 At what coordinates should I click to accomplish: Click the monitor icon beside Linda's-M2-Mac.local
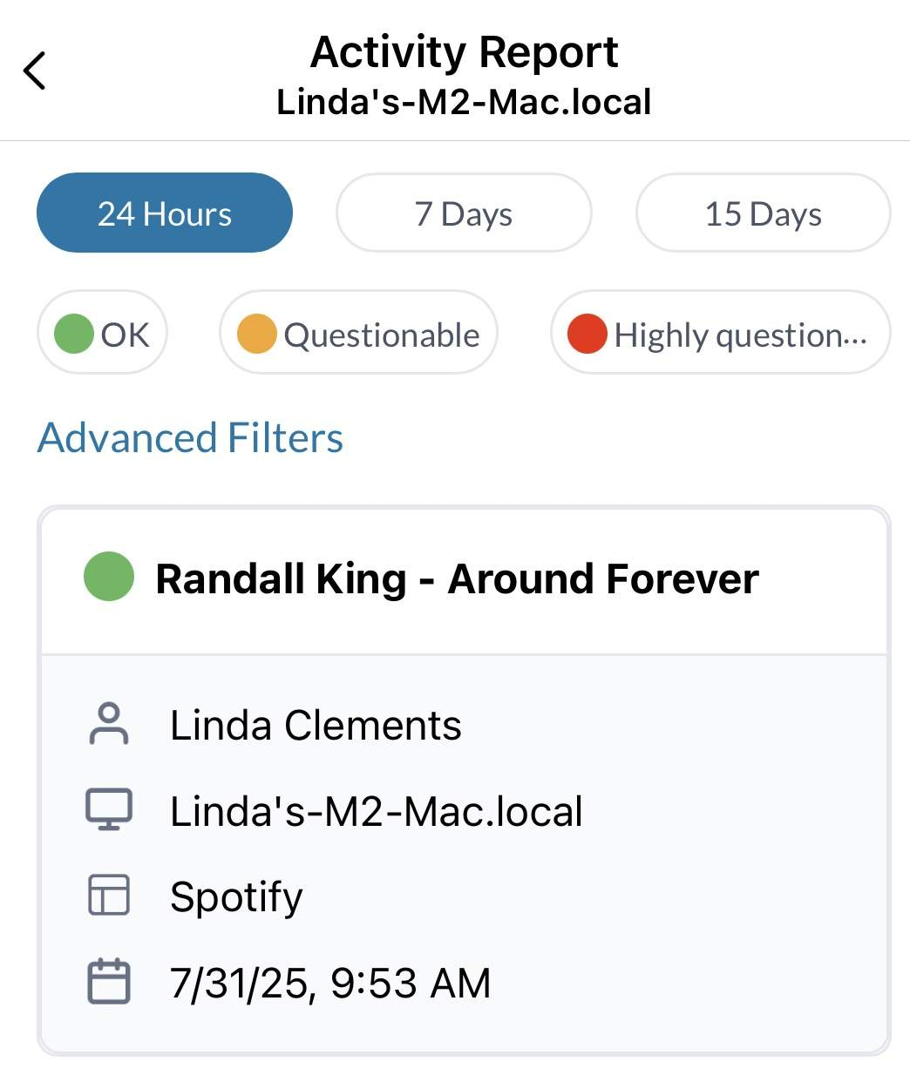(x=109, y=810)
